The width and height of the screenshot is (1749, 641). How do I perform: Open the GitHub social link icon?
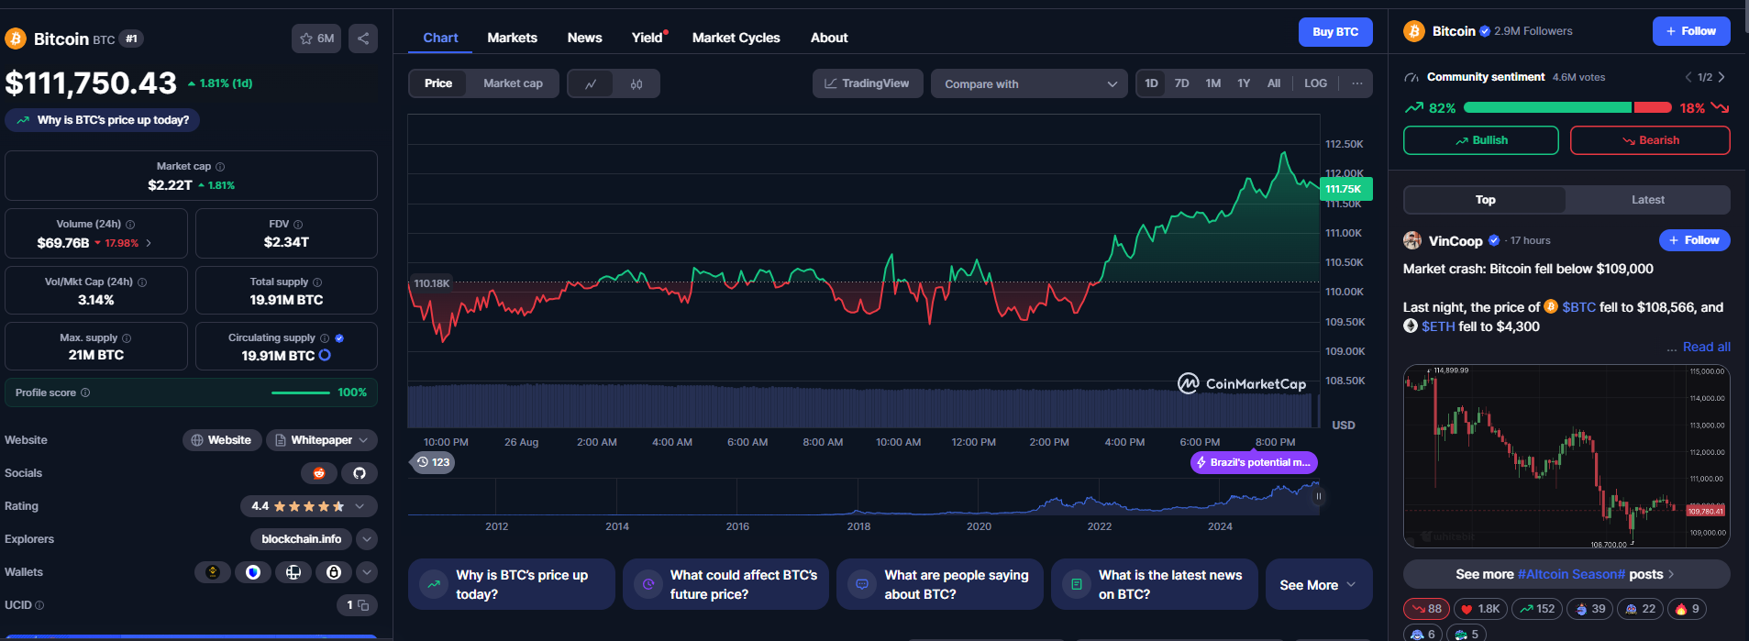[x=360, y=473]
